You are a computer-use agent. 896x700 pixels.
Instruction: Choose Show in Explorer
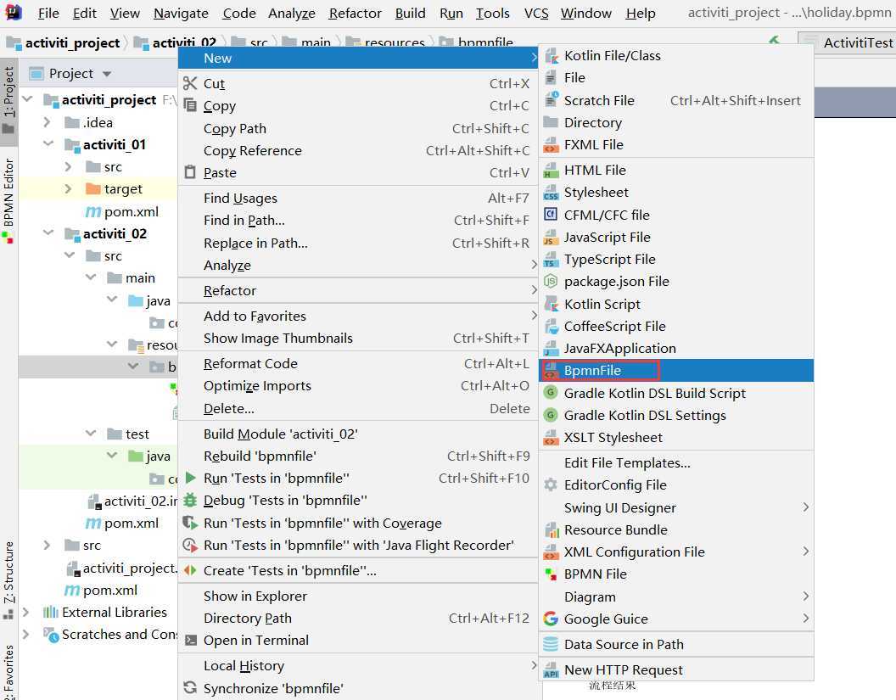[x=358, y=596]
